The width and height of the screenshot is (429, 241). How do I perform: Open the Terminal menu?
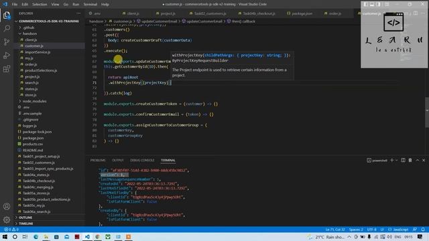point(90,5)
